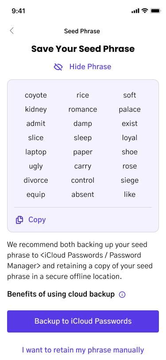Click the copy documents icon

[19, 220]
